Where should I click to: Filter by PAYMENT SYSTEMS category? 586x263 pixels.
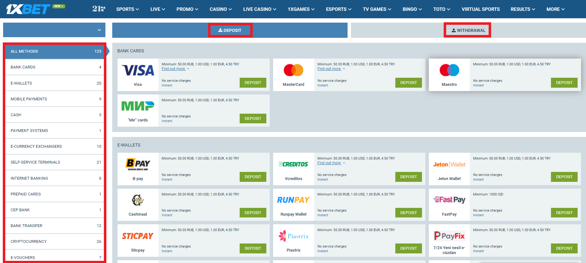tap(55, 131)
